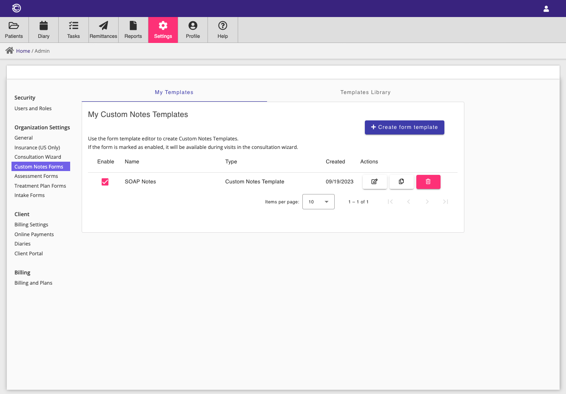The height and width of the screenshot is (394, 566).
Task: Open the Items per page dropdown
Action: 318,202
